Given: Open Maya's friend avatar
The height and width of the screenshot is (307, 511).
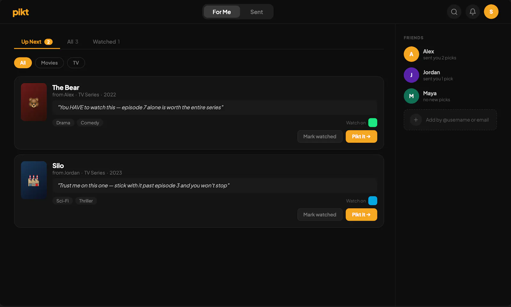Looking at the screenshot, I should pos(411,96).
